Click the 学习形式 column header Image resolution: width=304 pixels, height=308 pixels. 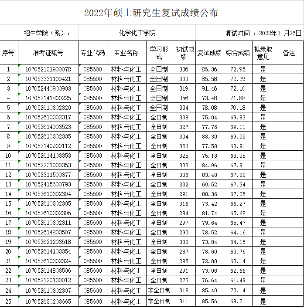pyautogui.click(x=159, y=53)
